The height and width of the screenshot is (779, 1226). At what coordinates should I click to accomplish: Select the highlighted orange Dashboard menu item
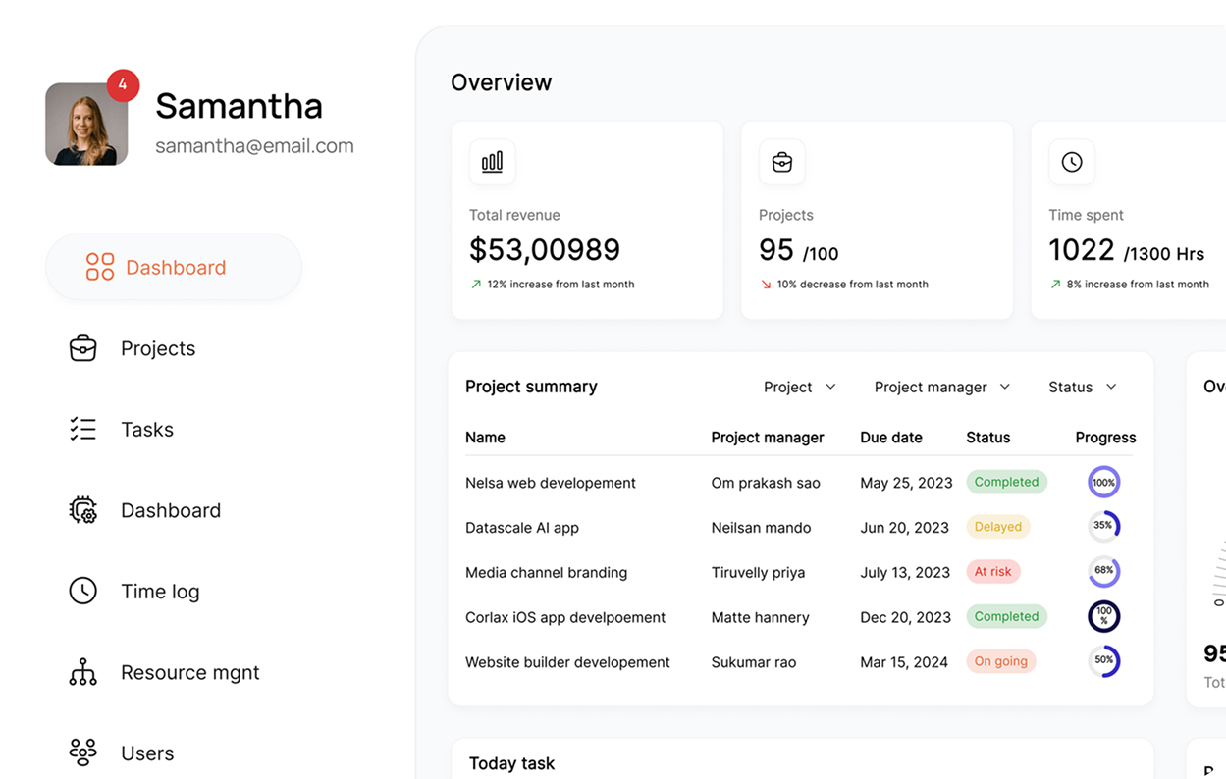(174, 267)
